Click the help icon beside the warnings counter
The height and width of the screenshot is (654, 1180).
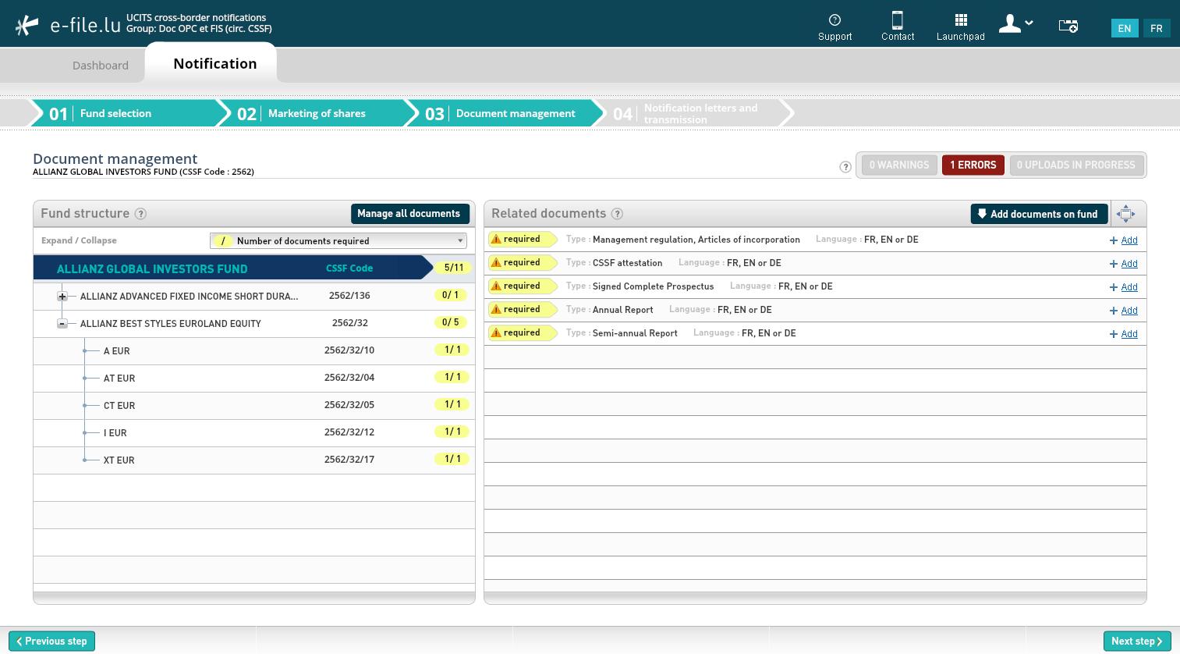click(845, 166)
